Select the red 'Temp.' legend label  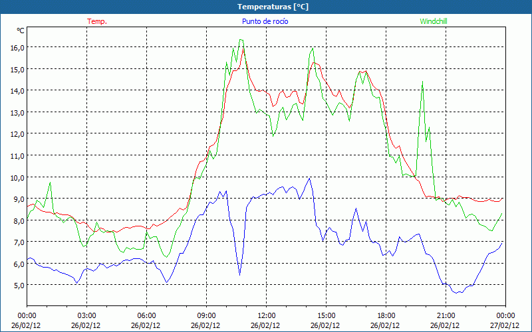(x=97, y=21)
